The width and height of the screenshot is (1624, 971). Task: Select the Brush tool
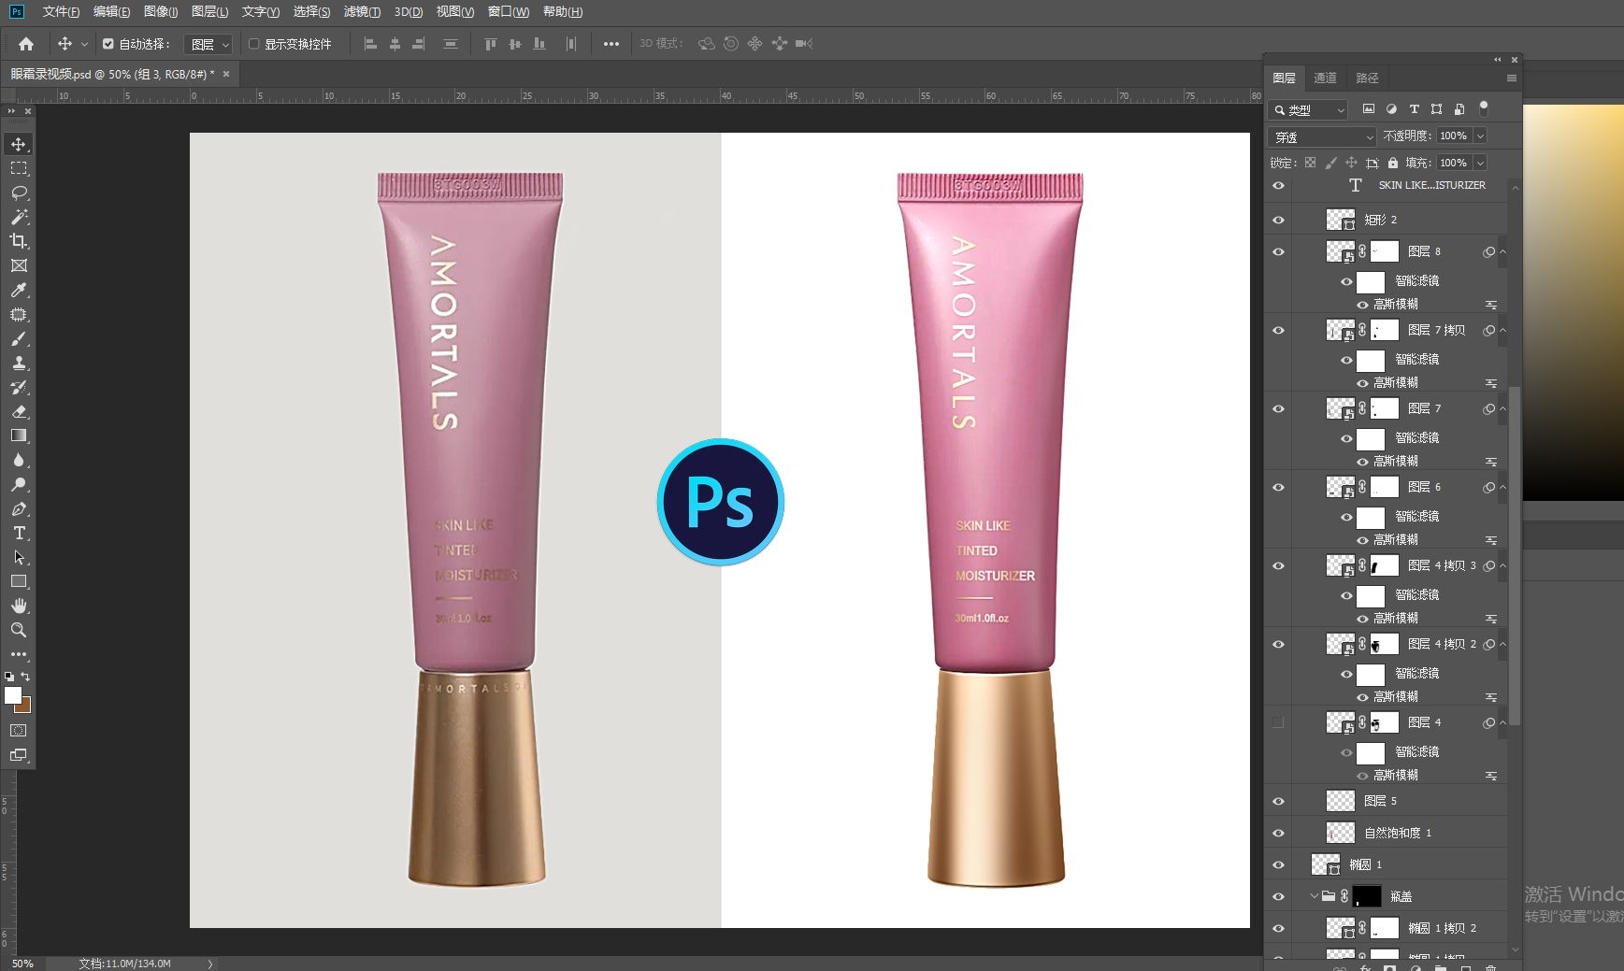[x=19, y=338]
